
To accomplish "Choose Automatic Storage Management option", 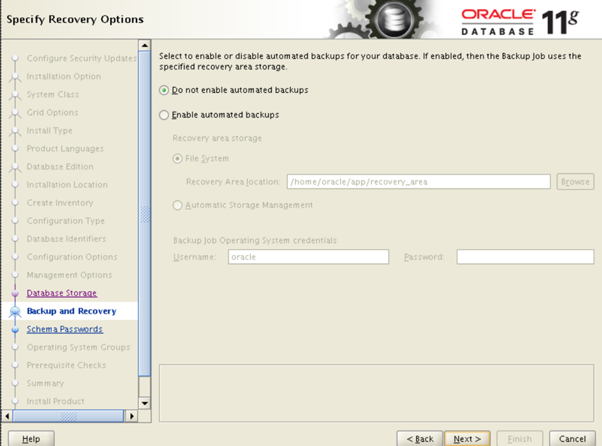I will [x=177, y=205].
